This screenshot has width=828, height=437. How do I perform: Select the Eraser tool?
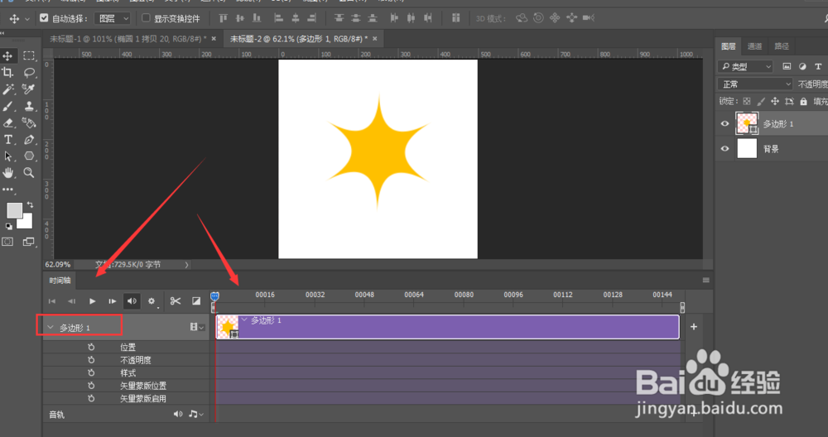click(x=8, y=123)
